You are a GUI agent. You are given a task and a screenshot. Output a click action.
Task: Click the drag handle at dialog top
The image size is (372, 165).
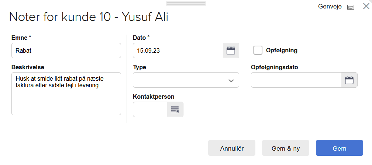click(186, 3)
